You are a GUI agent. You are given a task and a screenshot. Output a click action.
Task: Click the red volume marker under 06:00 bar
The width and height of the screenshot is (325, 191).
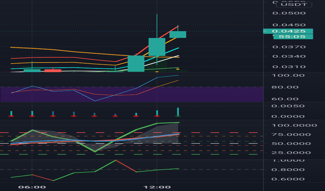pos(32,116)
